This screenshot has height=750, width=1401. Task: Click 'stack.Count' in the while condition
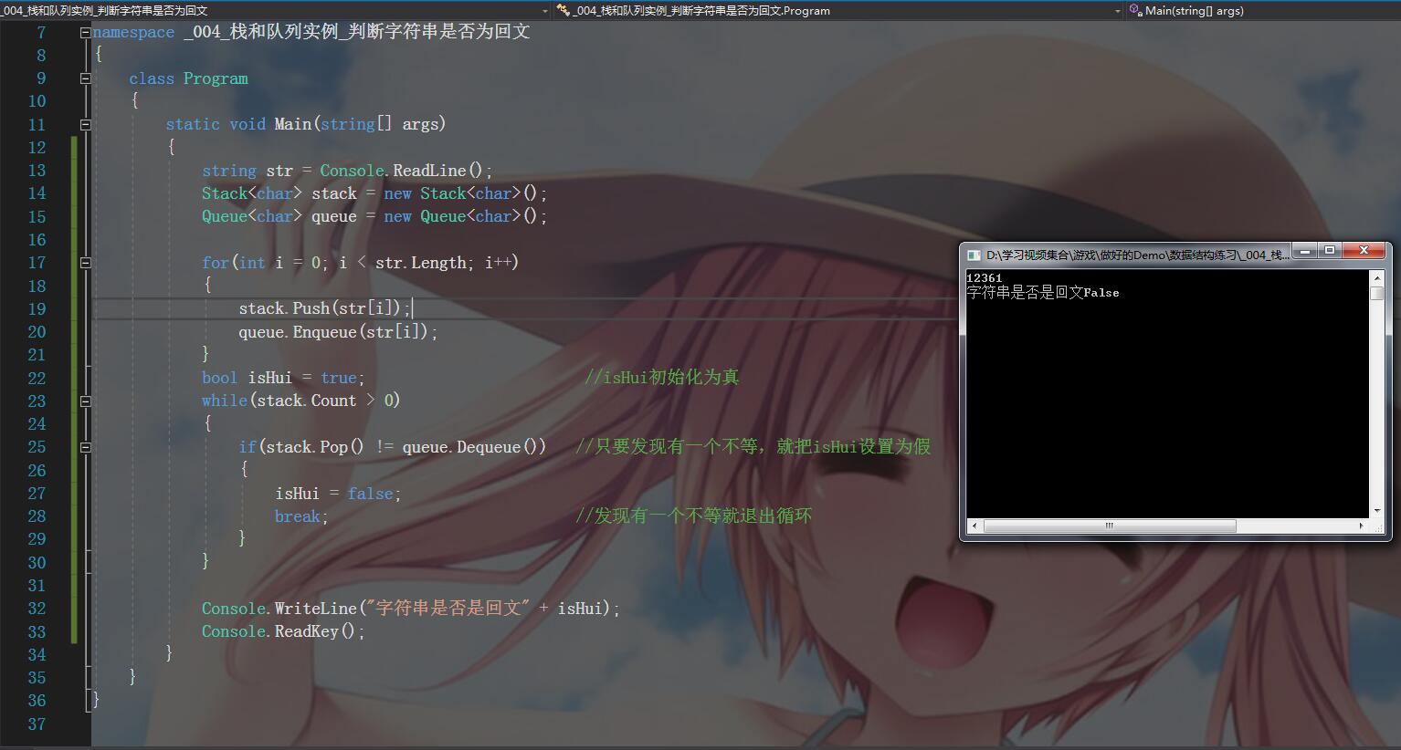click(x=306, y=401)
